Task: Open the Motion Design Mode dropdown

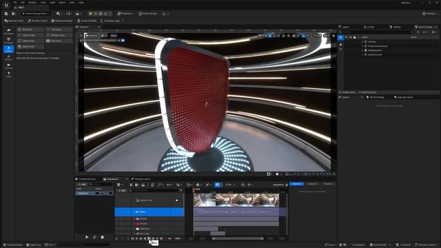Action: 36,14
